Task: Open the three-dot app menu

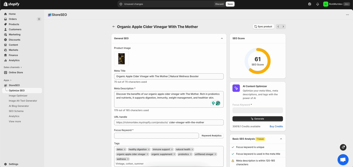Action: pos(347,15)
